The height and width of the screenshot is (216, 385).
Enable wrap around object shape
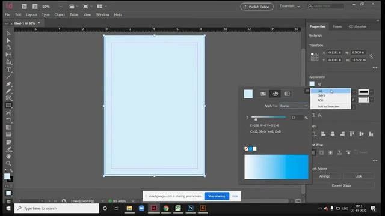click(330, 152)
